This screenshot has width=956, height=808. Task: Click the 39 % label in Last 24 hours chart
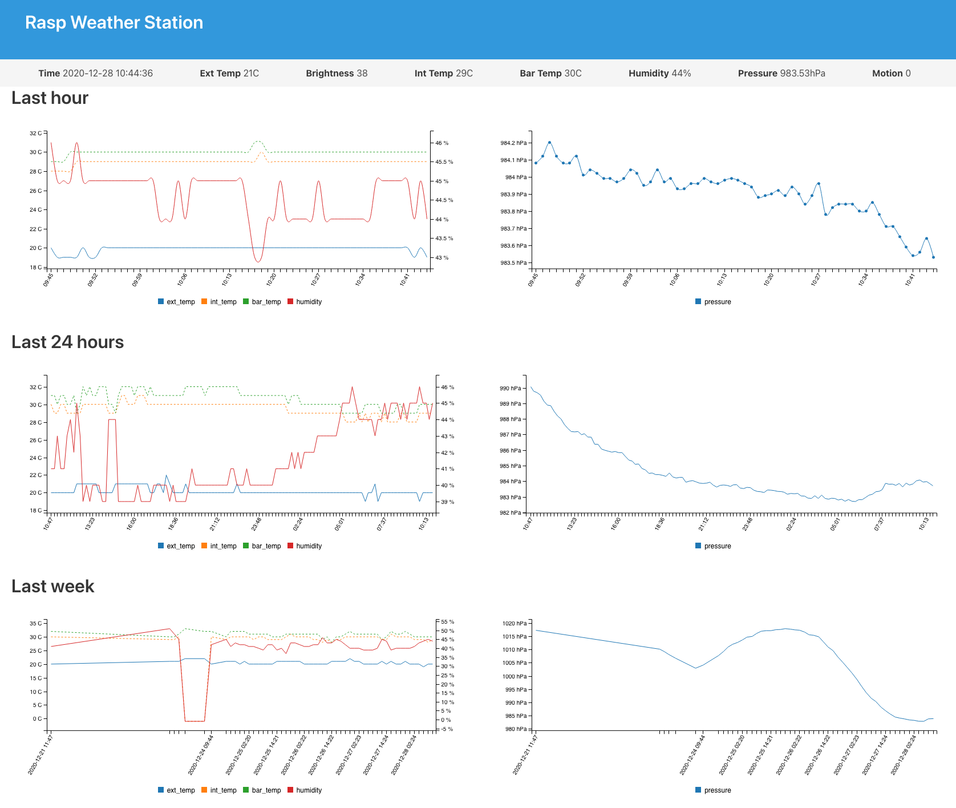click(448, 502)
